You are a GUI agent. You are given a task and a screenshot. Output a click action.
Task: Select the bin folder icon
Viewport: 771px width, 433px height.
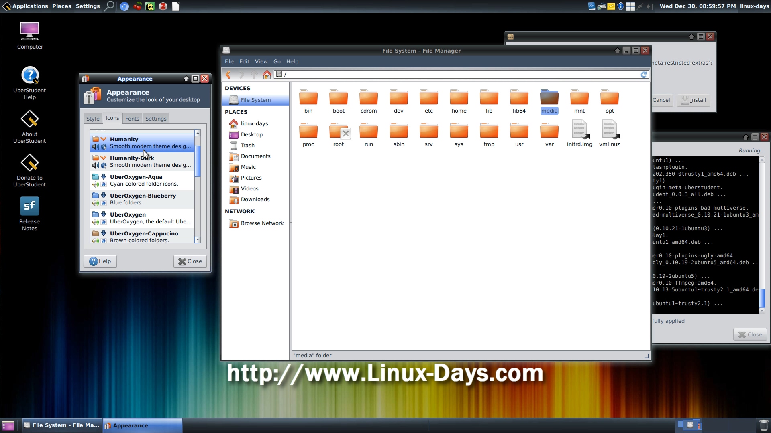coord(308,101)
